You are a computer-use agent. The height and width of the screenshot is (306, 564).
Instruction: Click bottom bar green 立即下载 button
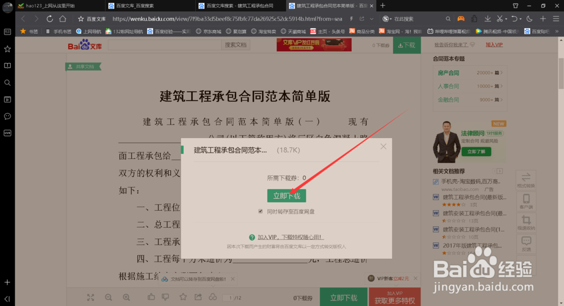343,298
